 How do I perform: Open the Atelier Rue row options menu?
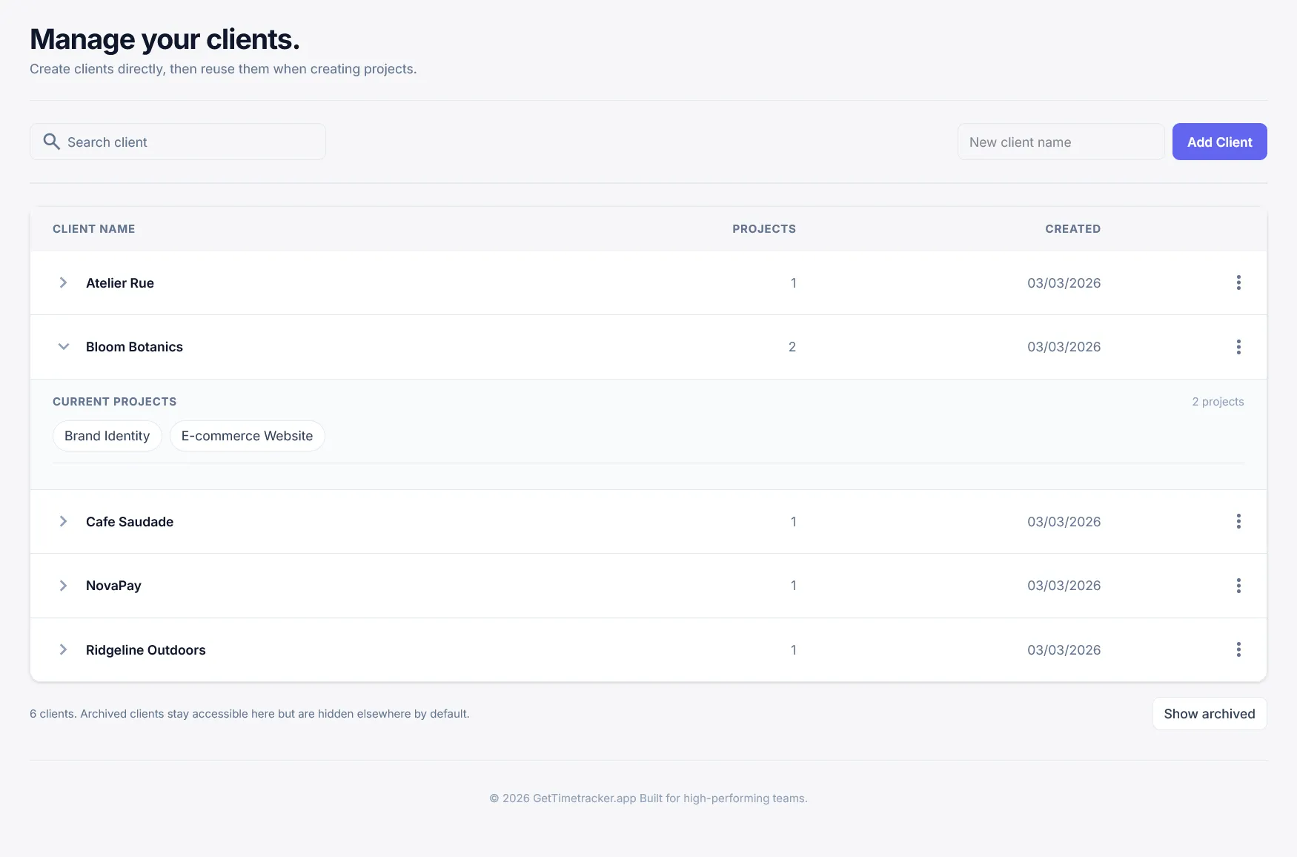1238,282
